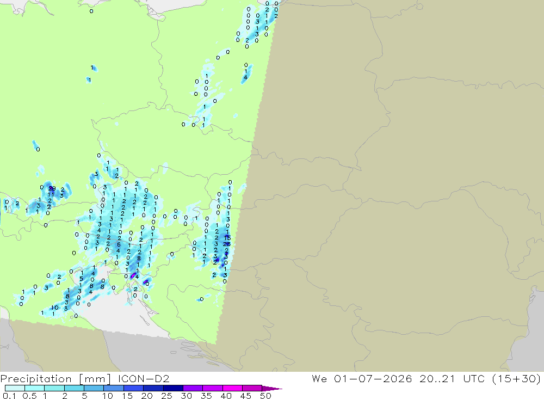
Task: Click the 45–50 mm legend color box
Action: (x=252, y=388)
